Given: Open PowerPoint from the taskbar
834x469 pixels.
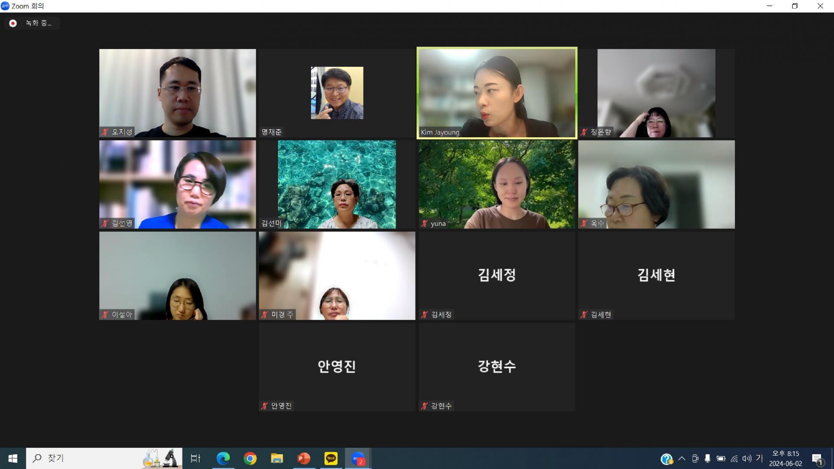Looking at the screenshot, I should (304, 458).
